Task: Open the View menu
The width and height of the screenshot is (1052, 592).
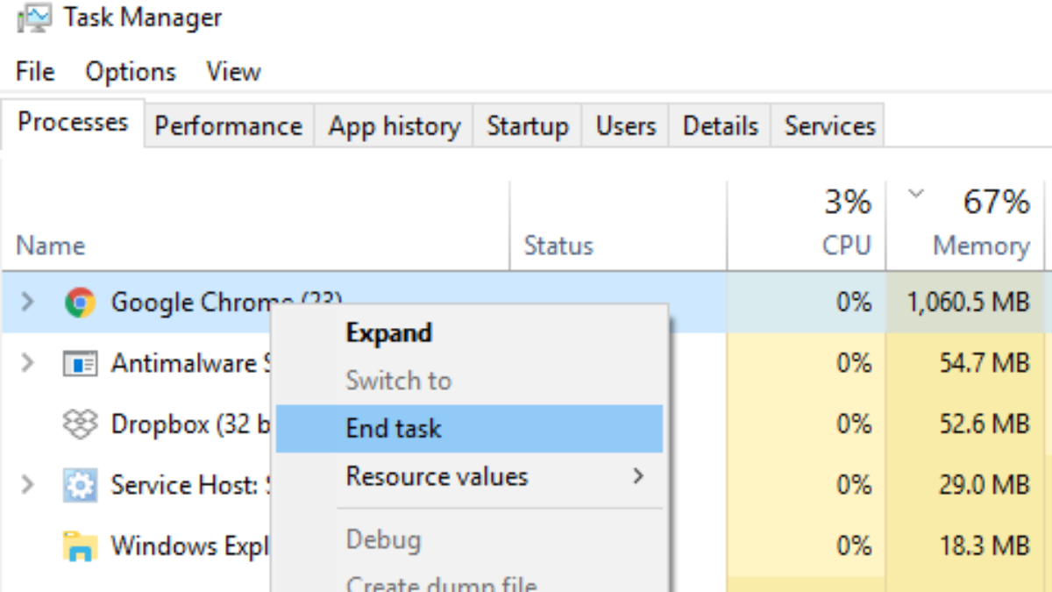Action: 233,72
